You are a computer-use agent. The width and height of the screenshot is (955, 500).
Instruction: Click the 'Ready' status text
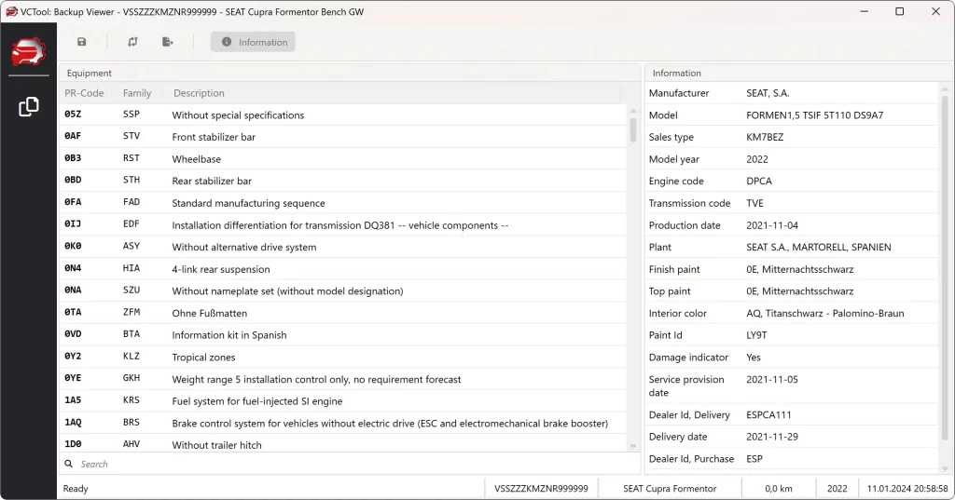click(76, 489)
